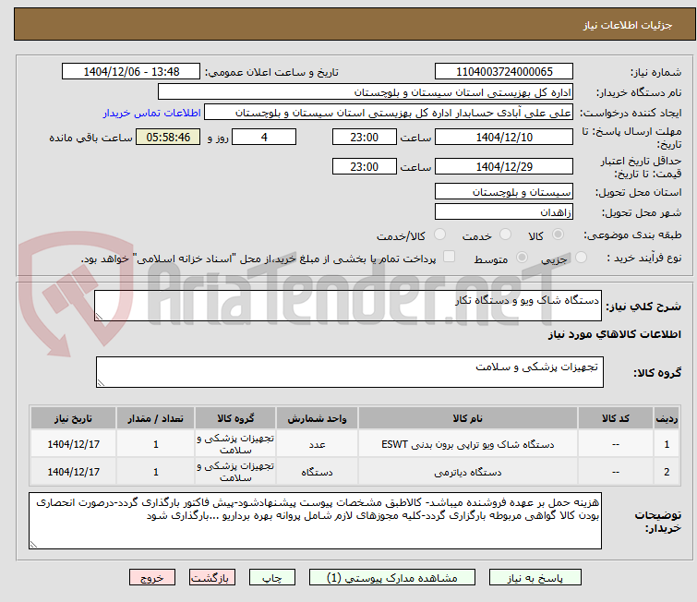Click the response deadline date 1404/12/10

tap(504, 137)
